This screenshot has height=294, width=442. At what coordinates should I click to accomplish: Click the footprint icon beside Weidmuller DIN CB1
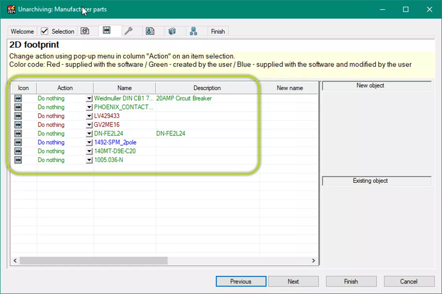[x=18, y=98]
